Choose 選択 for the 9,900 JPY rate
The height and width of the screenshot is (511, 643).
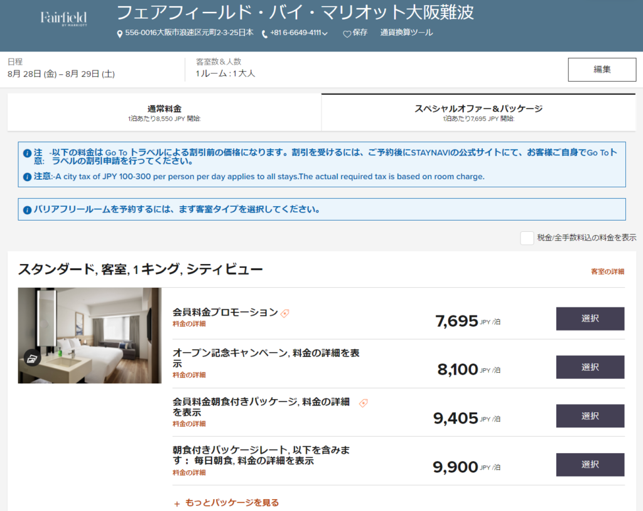[590, 464]
